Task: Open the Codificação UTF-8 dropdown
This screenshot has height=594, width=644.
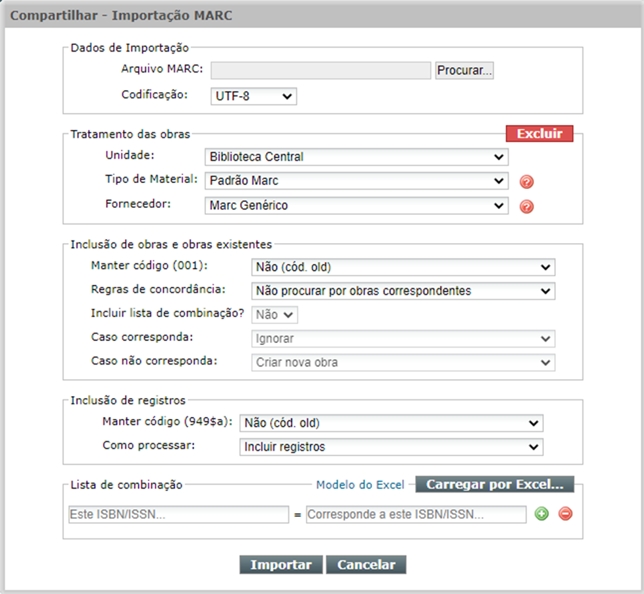Action: pos(254,96)
